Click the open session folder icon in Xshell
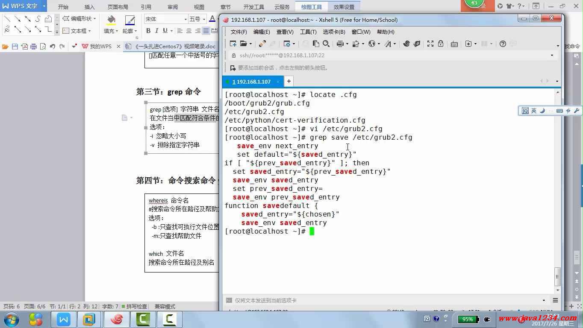The height and width of the screenshot is (328, 583). point(243,44)
